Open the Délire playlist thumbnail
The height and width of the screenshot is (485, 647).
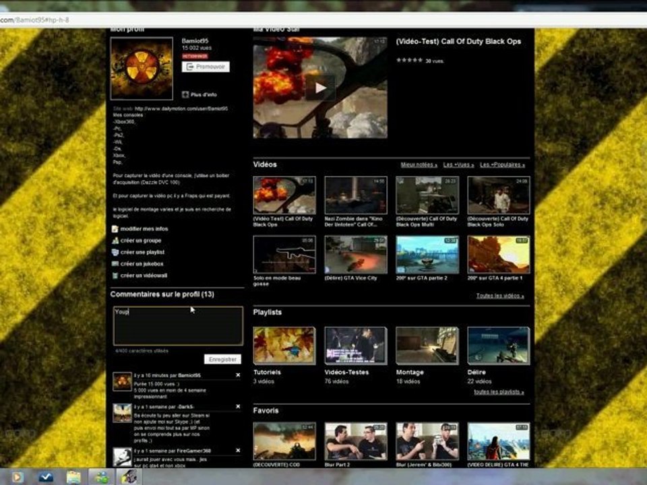499,346
